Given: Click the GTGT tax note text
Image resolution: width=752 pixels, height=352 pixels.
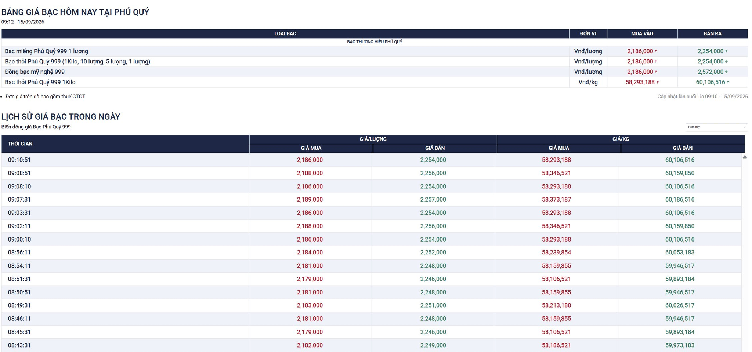Looking at the screenshot, I should (x=45, y=97).
